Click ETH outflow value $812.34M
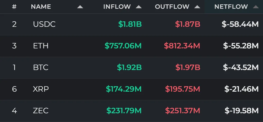 point(182,46)
